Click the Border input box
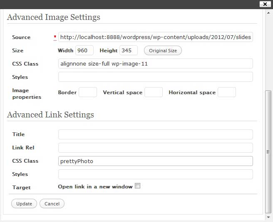The height and width of the screenshot is (222, 273). tap(88, 93)
